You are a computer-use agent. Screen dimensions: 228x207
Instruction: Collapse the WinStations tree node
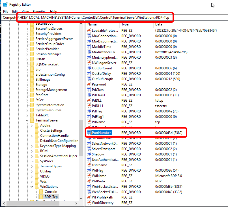pos(32,187)
